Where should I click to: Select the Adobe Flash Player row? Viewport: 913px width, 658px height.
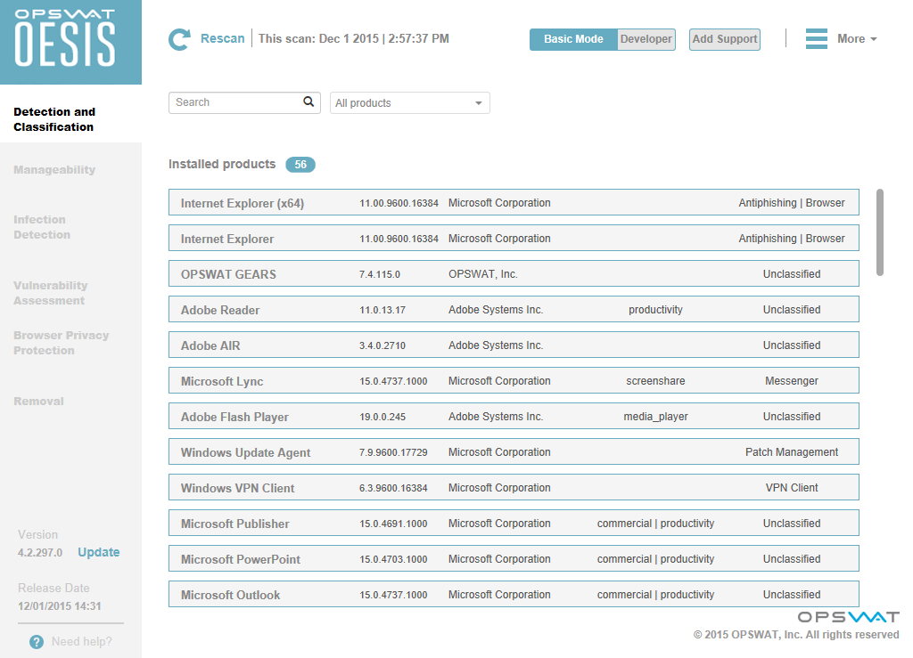coord(514,416)
